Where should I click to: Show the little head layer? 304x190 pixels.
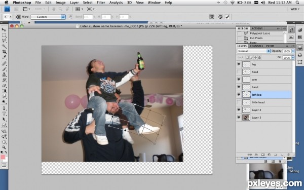tap(239, 102)
